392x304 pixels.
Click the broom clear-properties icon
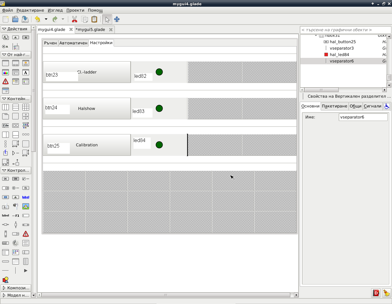[386, 293]
